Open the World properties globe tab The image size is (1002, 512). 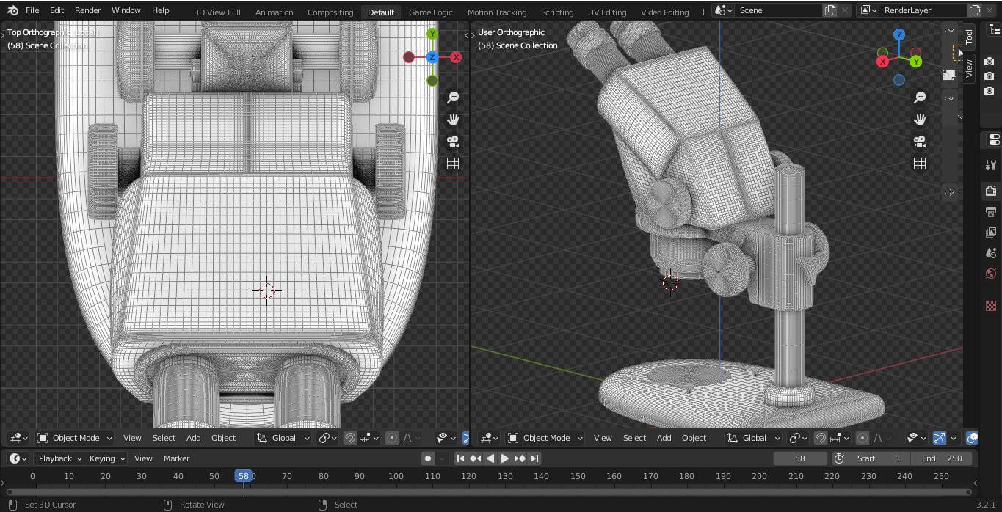click(991, 274)
